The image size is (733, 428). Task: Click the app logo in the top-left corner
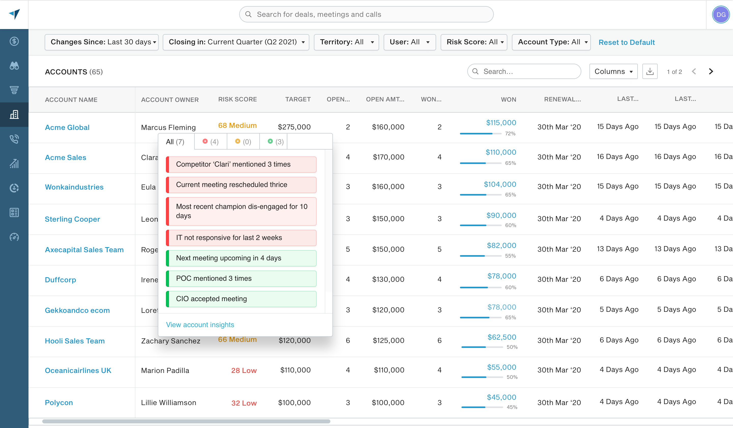tap(14, 14)
